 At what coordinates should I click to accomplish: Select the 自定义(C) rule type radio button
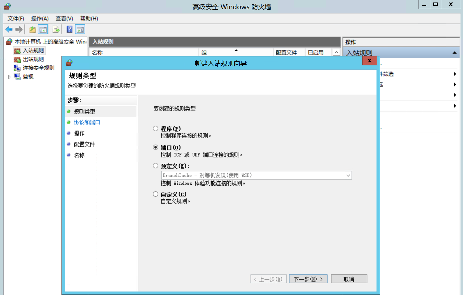(x=155, y=194)
